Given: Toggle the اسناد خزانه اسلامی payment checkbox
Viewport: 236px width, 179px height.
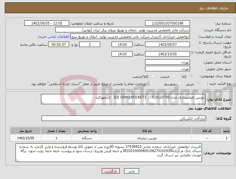Looking at the screenshot, I should 150,83.
